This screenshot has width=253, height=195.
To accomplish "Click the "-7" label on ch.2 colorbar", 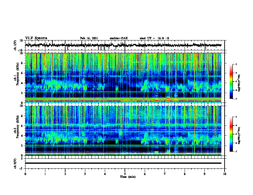I will coord(236,151).
